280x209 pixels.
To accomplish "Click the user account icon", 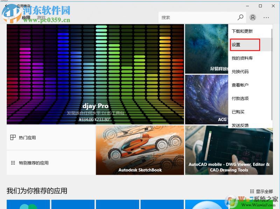I will coord(253,17).
